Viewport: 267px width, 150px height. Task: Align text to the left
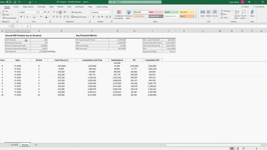(x=54, y=17)
